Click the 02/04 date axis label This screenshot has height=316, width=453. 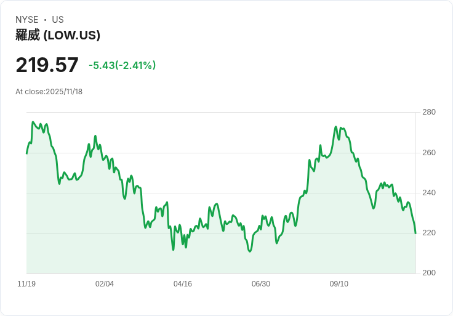[105, 284]
